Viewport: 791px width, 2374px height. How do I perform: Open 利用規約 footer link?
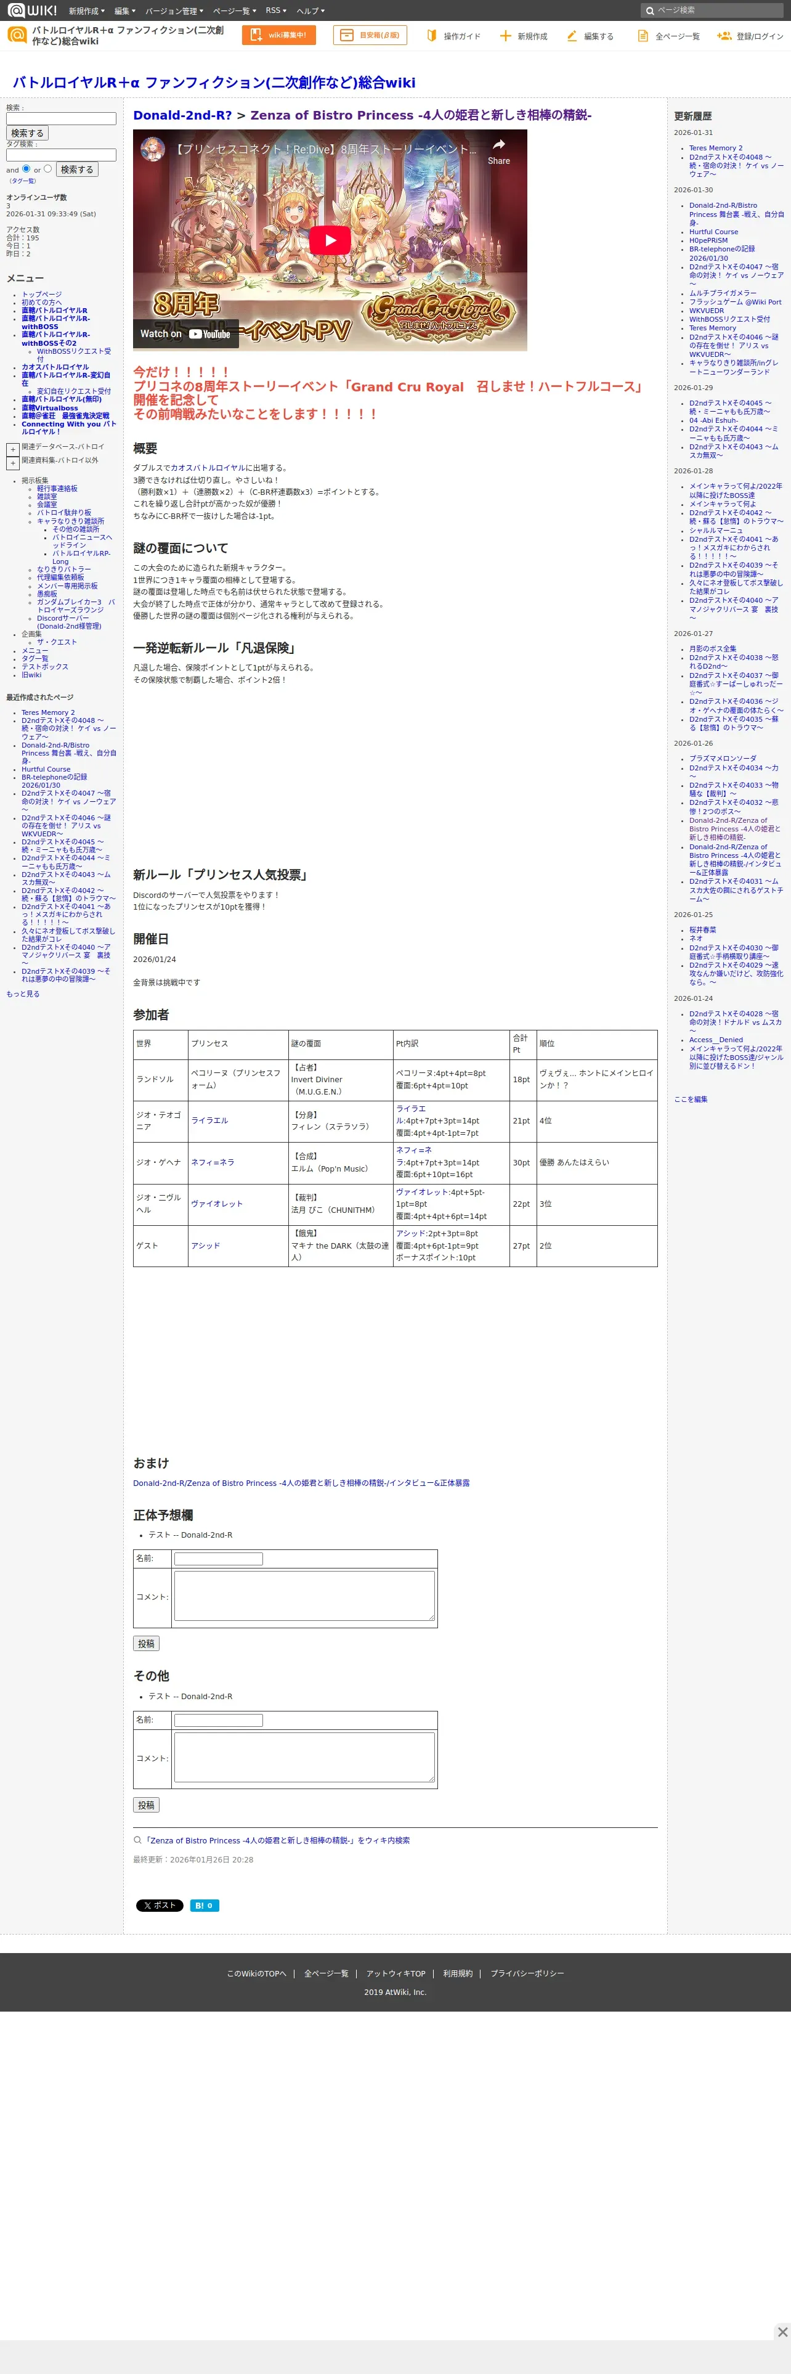coord(458,1973)
